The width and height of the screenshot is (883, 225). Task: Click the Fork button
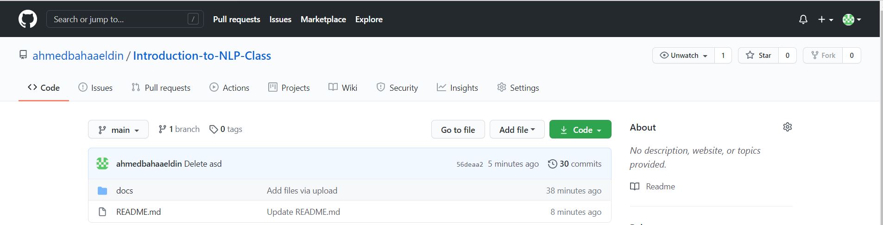(x=823, y=55)
